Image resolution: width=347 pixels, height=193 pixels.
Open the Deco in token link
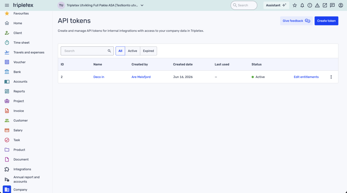[x=99, y=77]
